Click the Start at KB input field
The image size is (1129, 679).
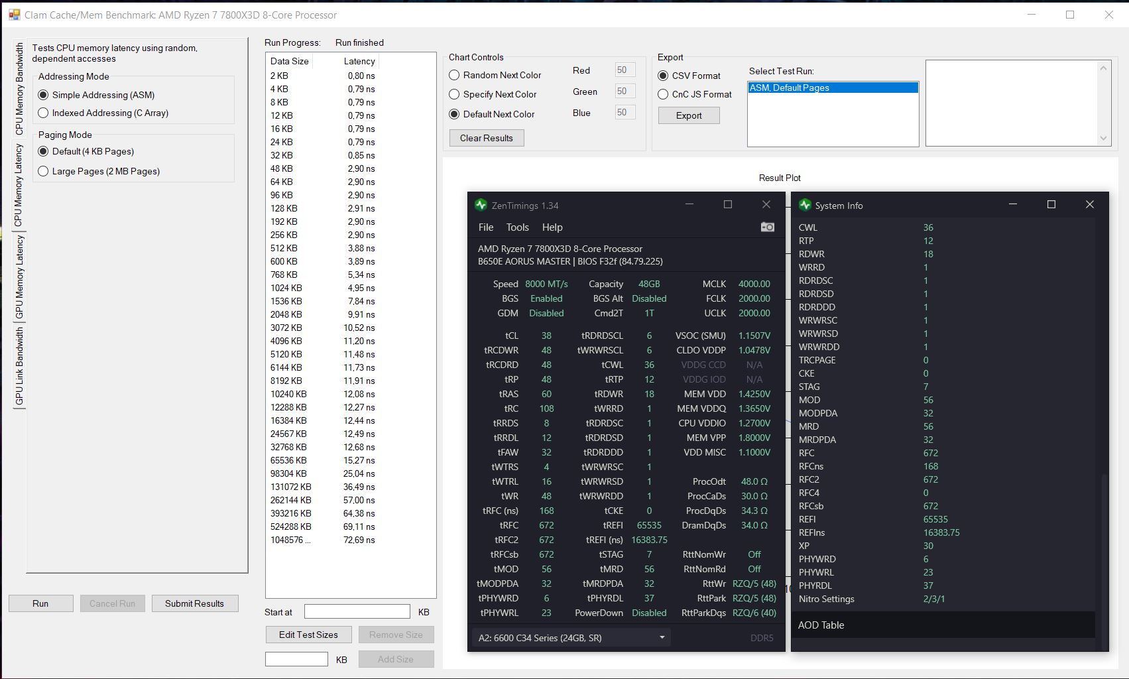pos(357,611)
